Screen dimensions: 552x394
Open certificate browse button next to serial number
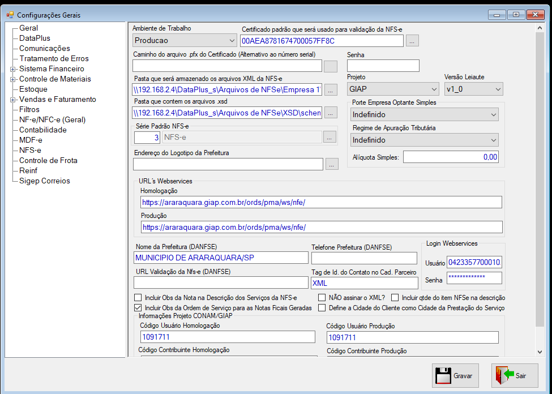(x=412, y=41)
